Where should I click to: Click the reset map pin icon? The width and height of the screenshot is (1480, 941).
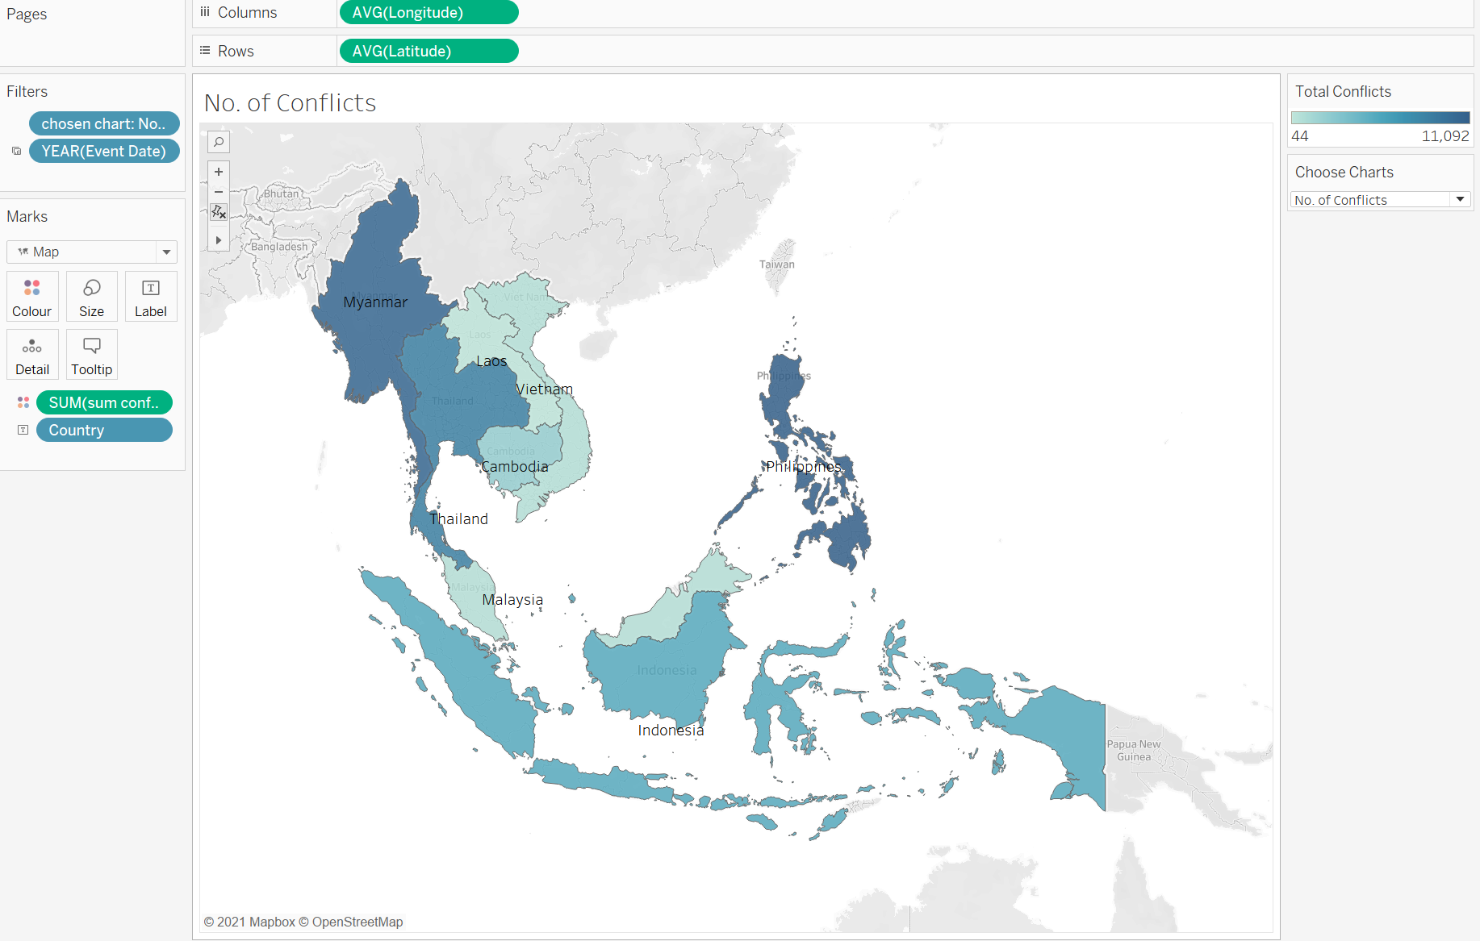point(219,213)
